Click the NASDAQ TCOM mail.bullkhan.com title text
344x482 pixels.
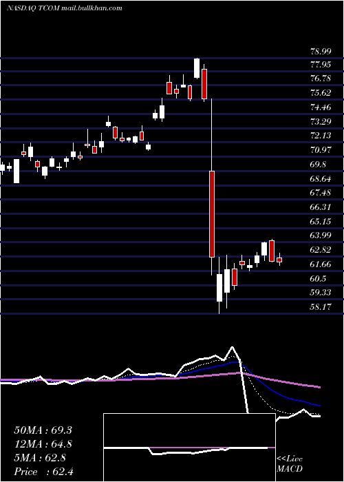(x=65, y=8)
